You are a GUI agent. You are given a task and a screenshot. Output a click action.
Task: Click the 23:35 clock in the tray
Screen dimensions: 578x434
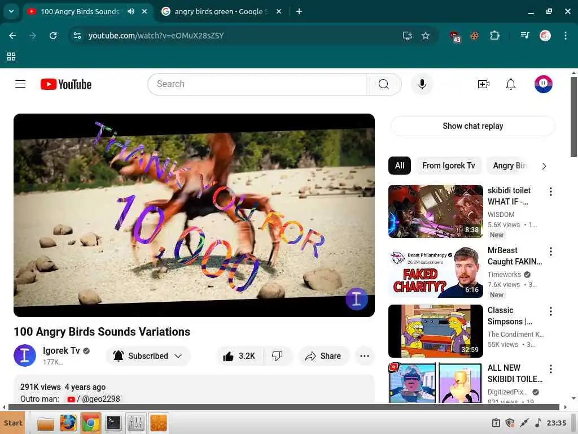(556, 423)
